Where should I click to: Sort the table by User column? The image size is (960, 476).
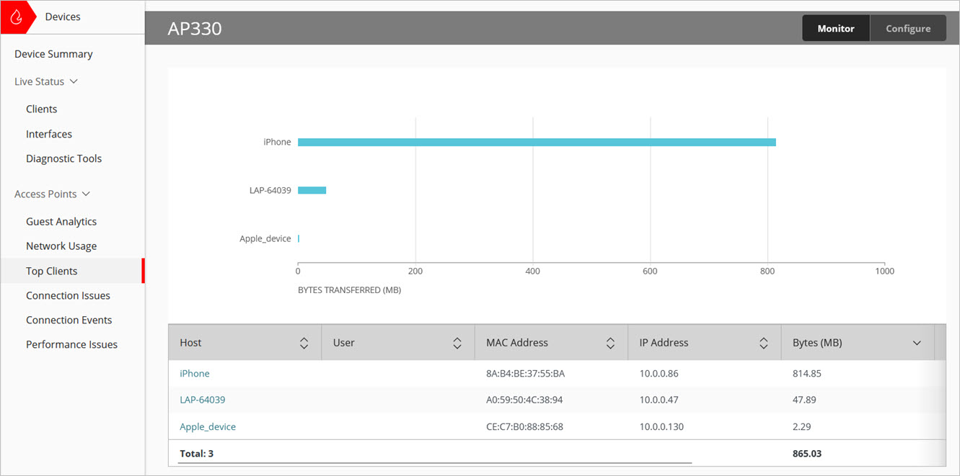click(x=457, y=342)
